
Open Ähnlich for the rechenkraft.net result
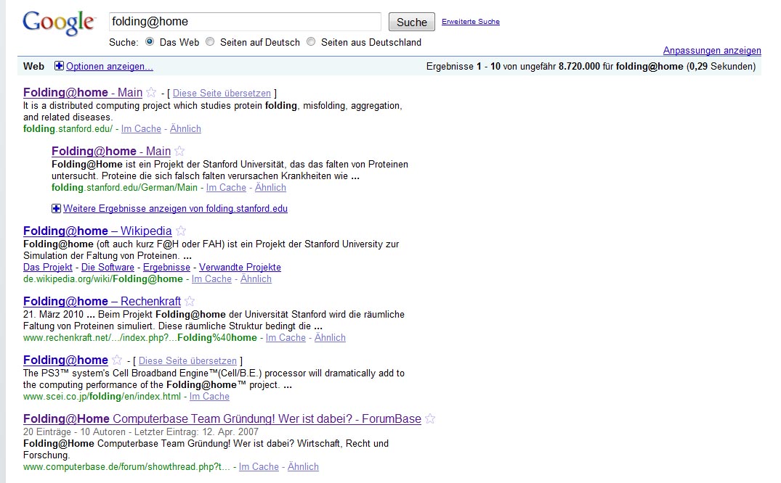click(x=330, y=338)
